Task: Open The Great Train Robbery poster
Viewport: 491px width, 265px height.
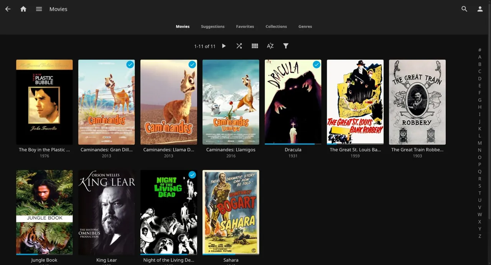Action: coord(417,102)
